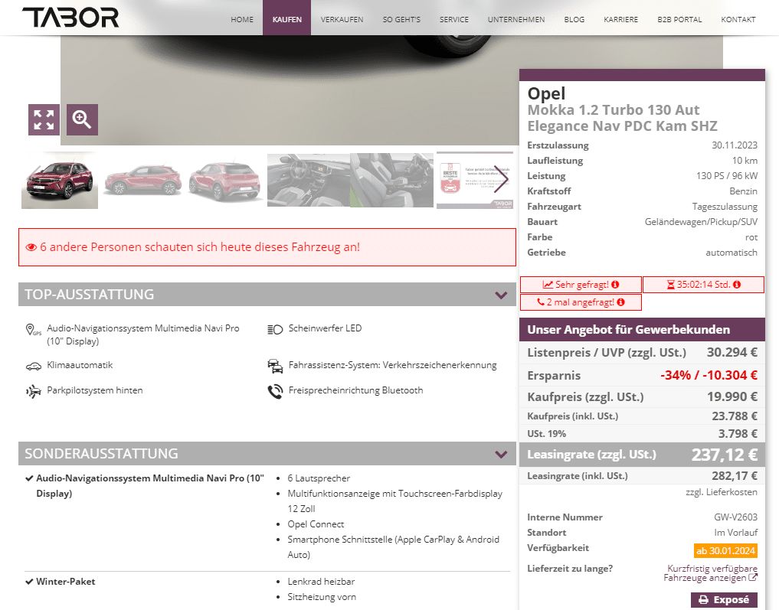Click the external link icon after Fahrzeuge anzeigen
The height and width of the screenshot is (610, 779).
(x=753, y=577)
